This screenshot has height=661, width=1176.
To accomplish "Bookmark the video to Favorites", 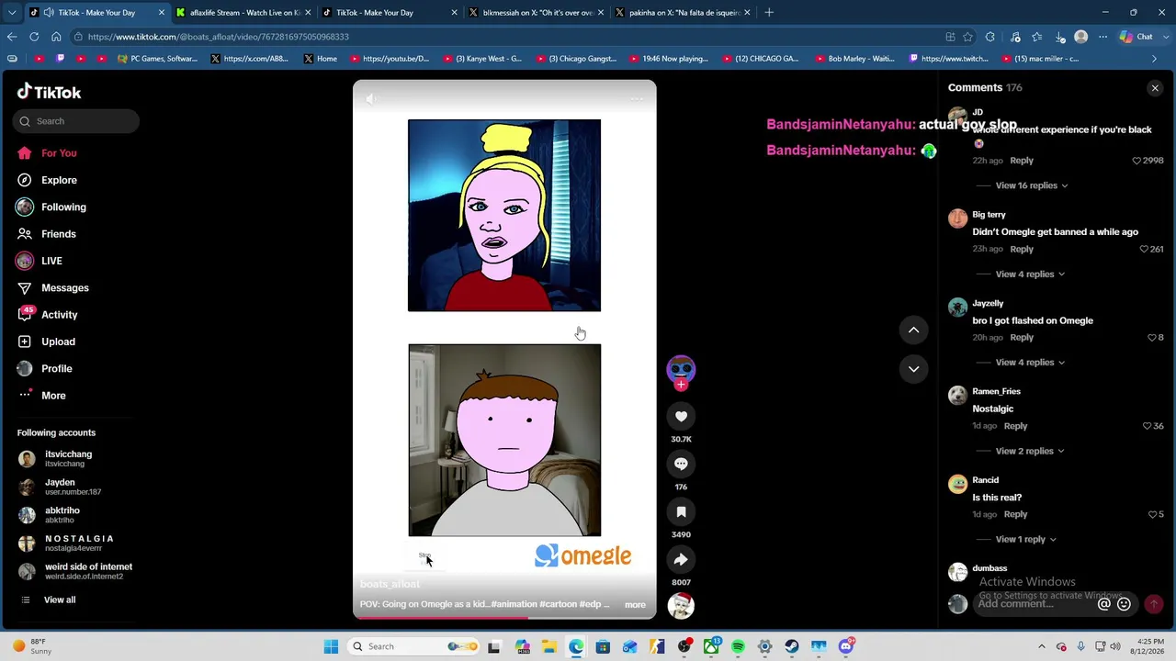I will [x=681, y=511].
